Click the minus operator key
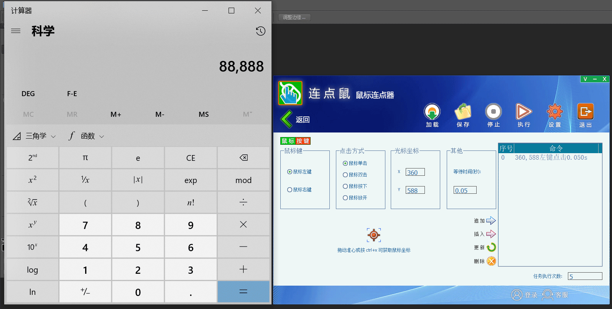Screen dimensions: 612x309 click(243, 247)
